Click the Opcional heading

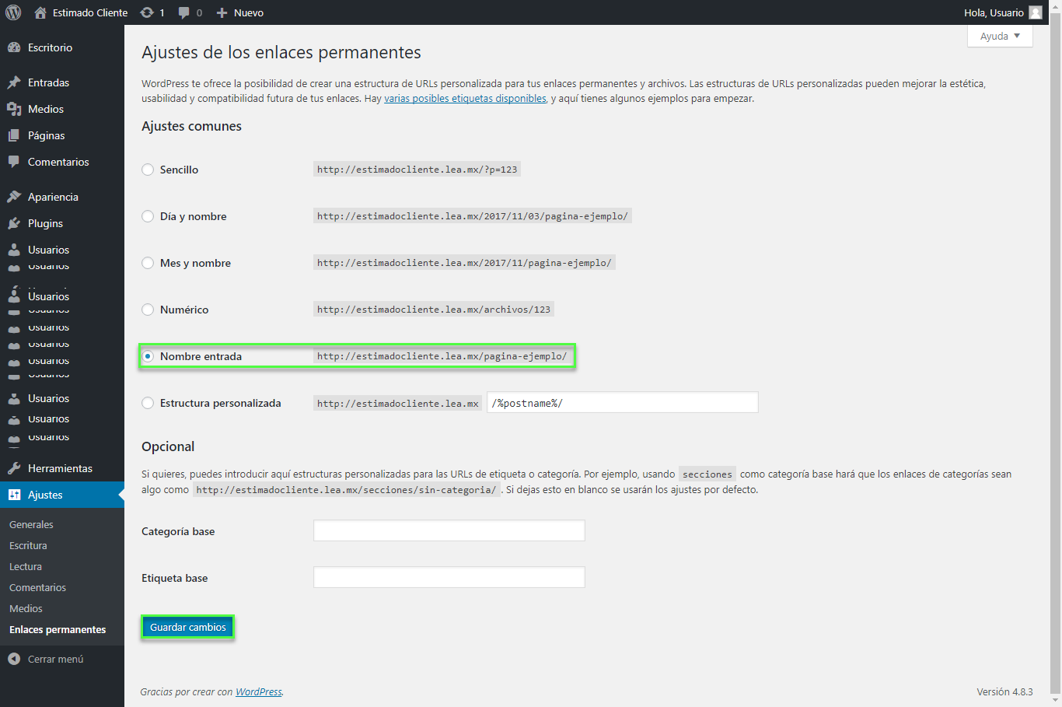pyautogui.click(x=168, y=446)
